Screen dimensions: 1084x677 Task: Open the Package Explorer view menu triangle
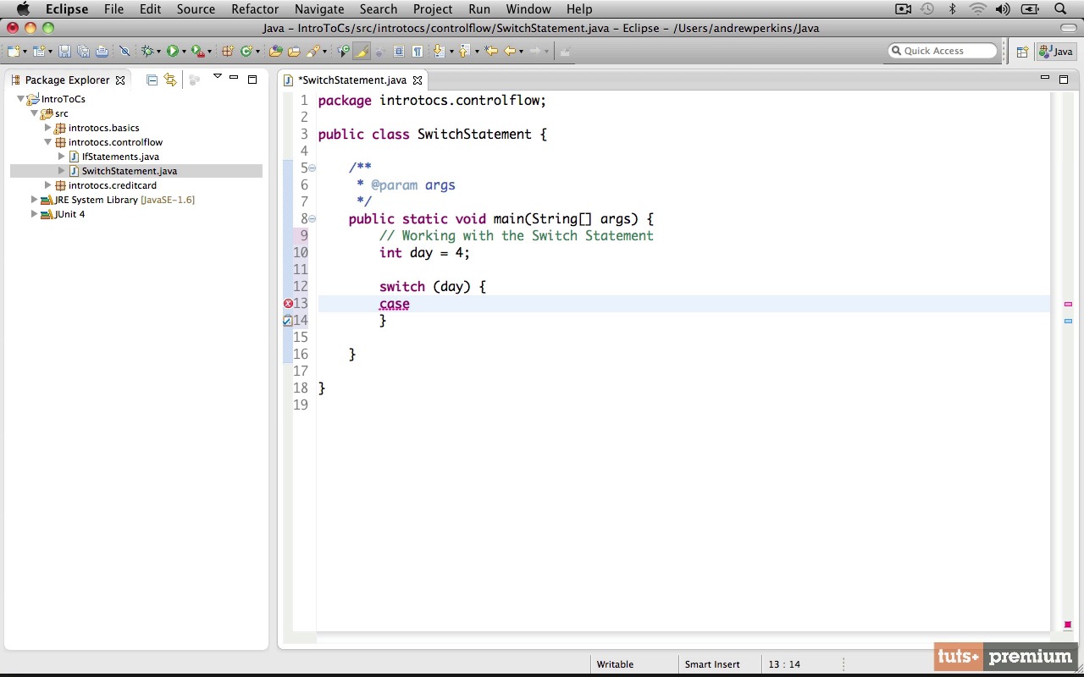(217, 77)
